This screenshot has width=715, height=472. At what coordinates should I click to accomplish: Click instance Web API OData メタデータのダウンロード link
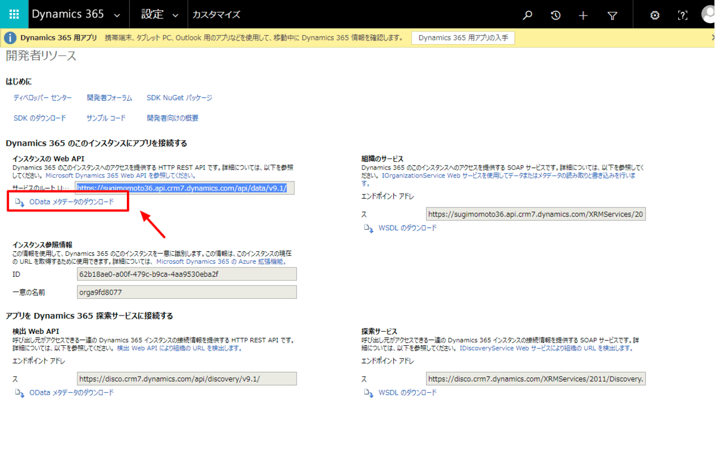pyautogui.click(x=71, y=202)
